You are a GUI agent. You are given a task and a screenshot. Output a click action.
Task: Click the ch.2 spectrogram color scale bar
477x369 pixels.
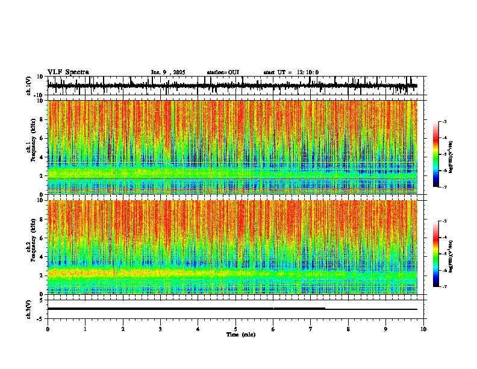[x=436, y=254]
